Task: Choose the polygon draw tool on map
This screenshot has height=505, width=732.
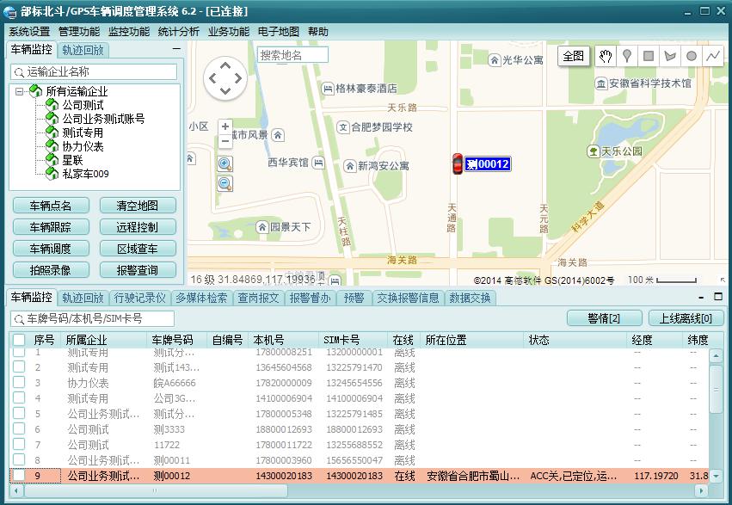Action: (x=671, y=56)
